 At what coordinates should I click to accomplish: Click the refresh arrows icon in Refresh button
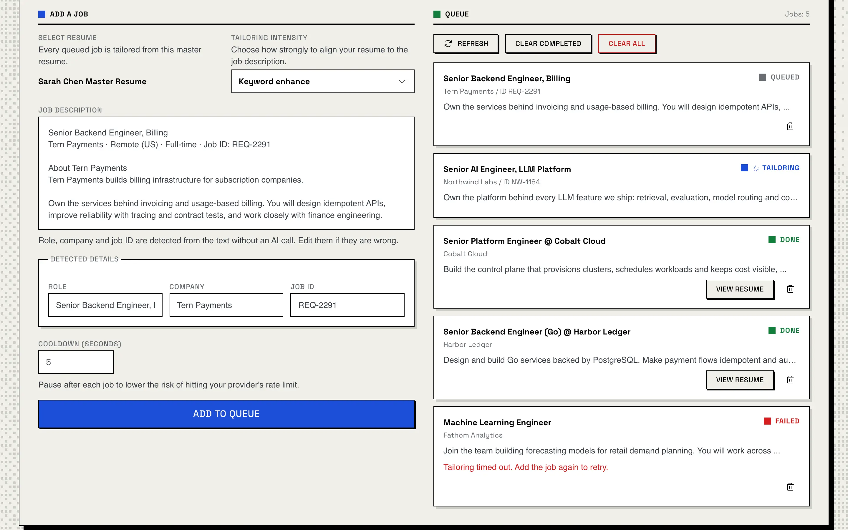tap(448, 44)
